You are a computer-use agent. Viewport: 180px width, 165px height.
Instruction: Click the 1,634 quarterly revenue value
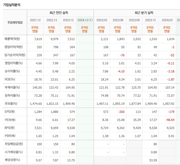coord(170,39)
